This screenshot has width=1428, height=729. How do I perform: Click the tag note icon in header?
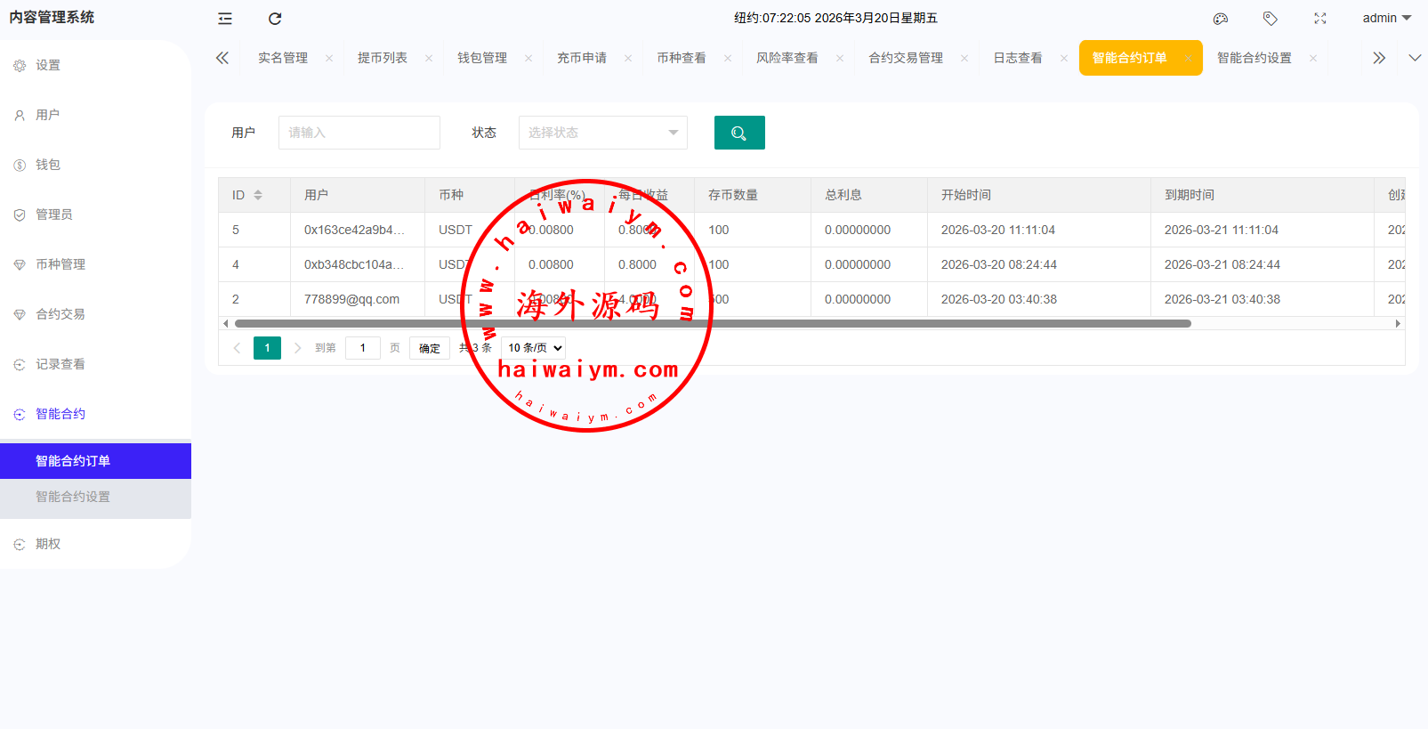pos(1271,19)
